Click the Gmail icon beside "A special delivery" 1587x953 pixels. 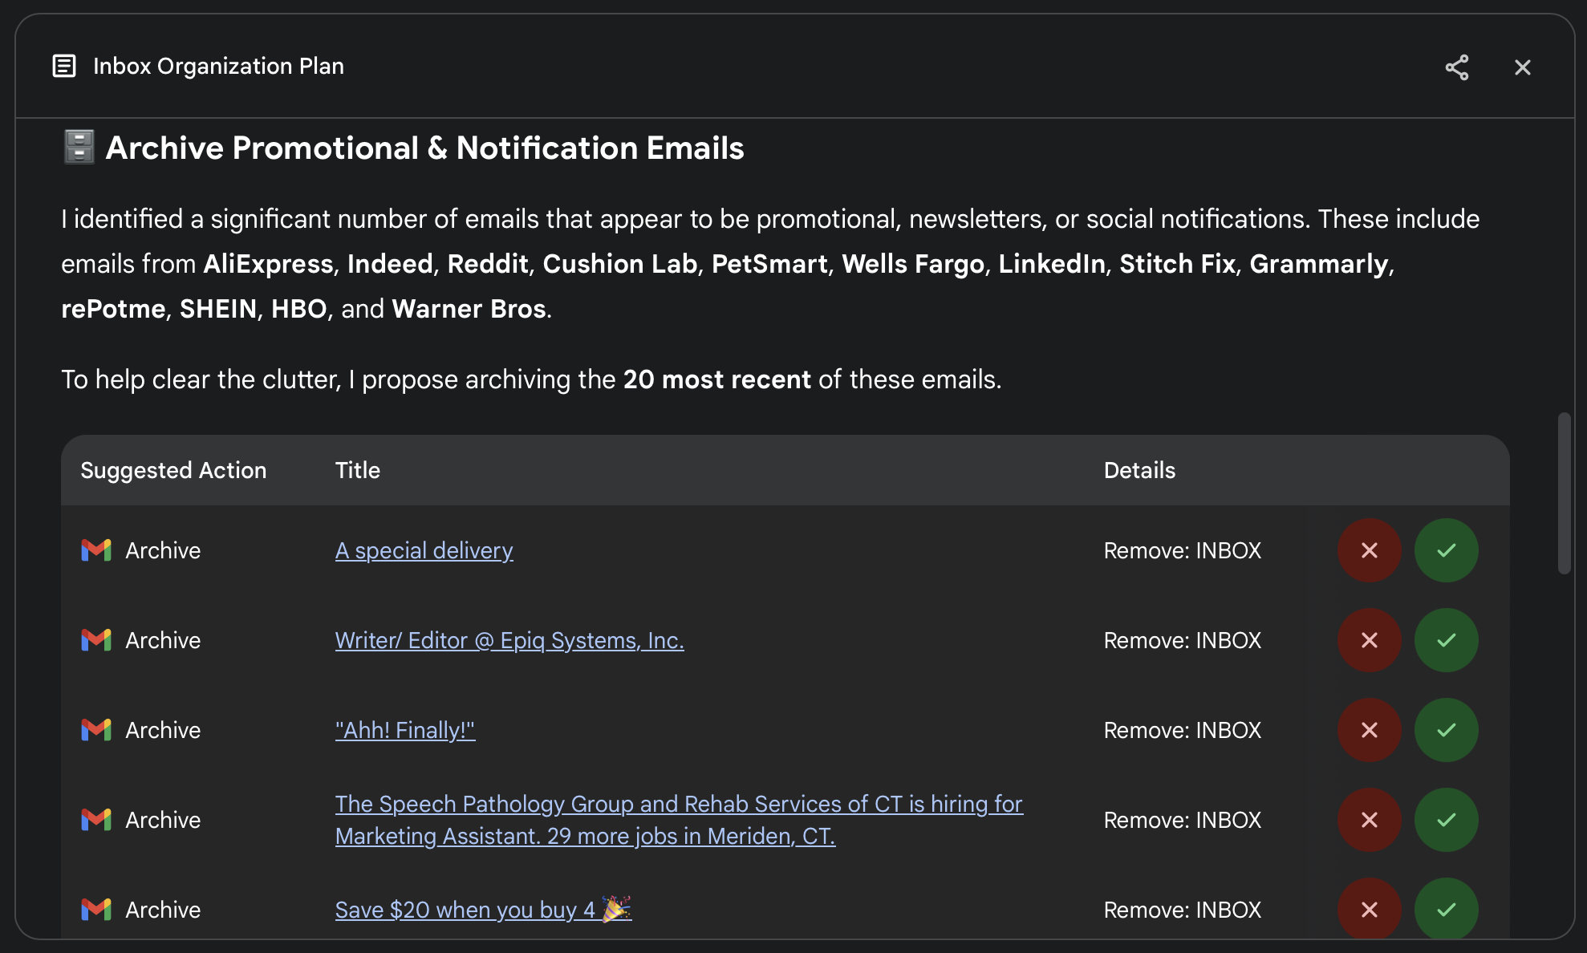click(x=95, y=550)
